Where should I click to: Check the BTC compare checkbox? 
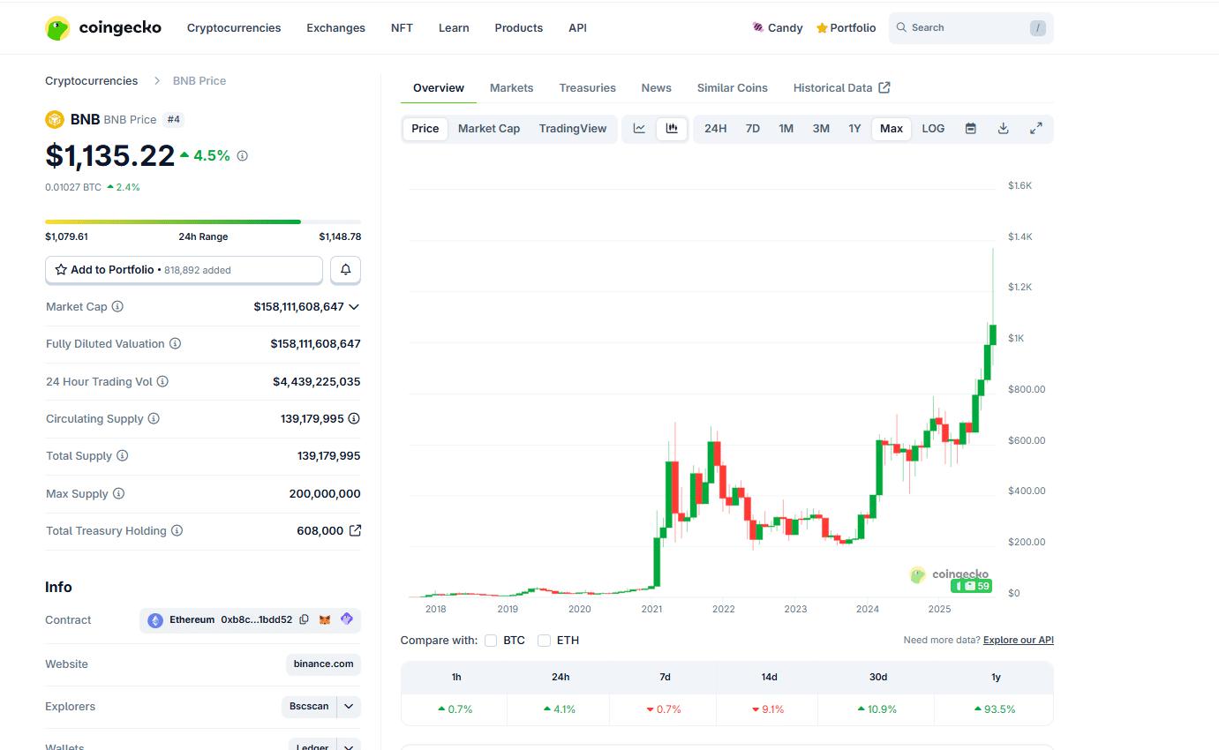coord(491,641)
